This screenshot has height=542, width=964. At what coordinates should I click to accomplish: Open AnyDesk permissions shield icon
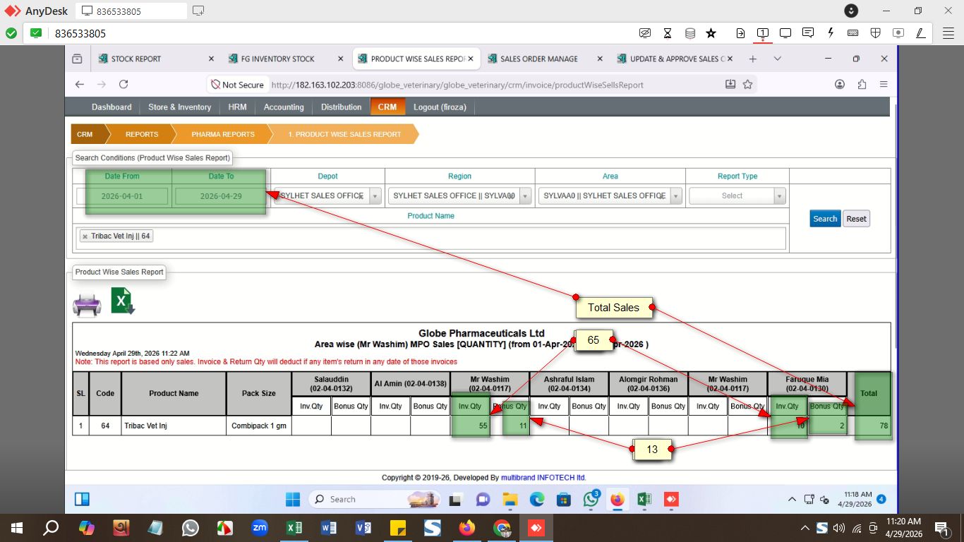875,33
